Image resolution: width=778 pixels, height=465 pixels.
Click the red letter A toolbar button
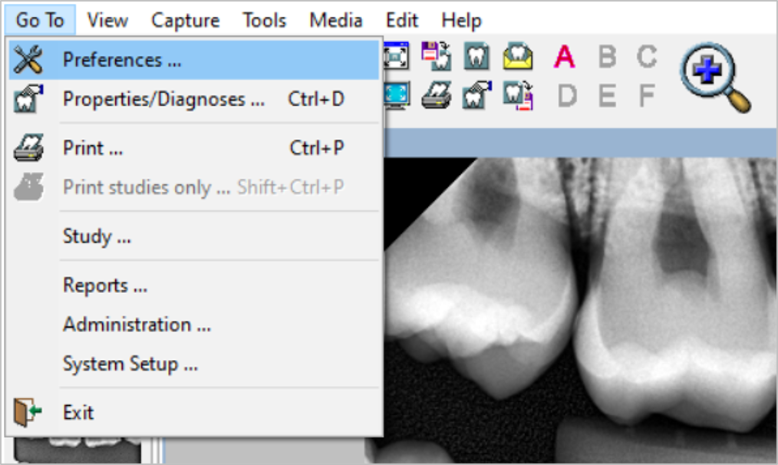[x=565, y=57]
